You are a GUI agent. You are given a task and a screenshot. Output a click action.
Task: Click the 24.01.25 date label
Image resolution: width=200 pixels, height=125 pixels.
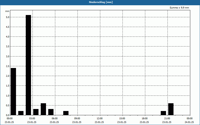[189, 122]
